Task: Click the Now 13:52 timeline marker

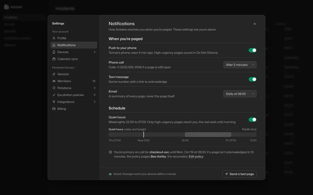Action: click(144, 135)
